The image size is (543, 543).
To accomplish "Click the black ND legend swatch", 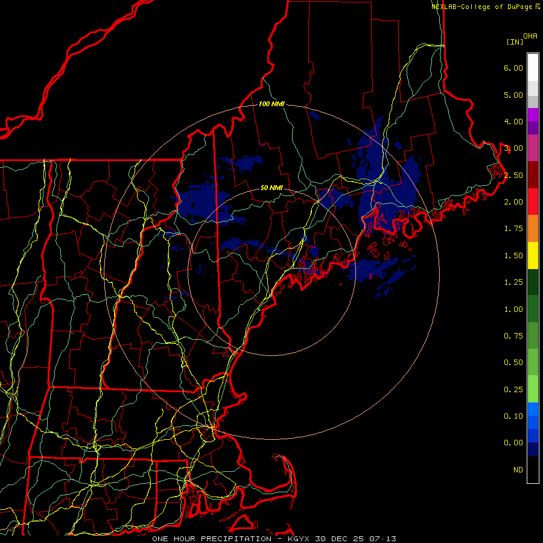I will pos(533,469).
